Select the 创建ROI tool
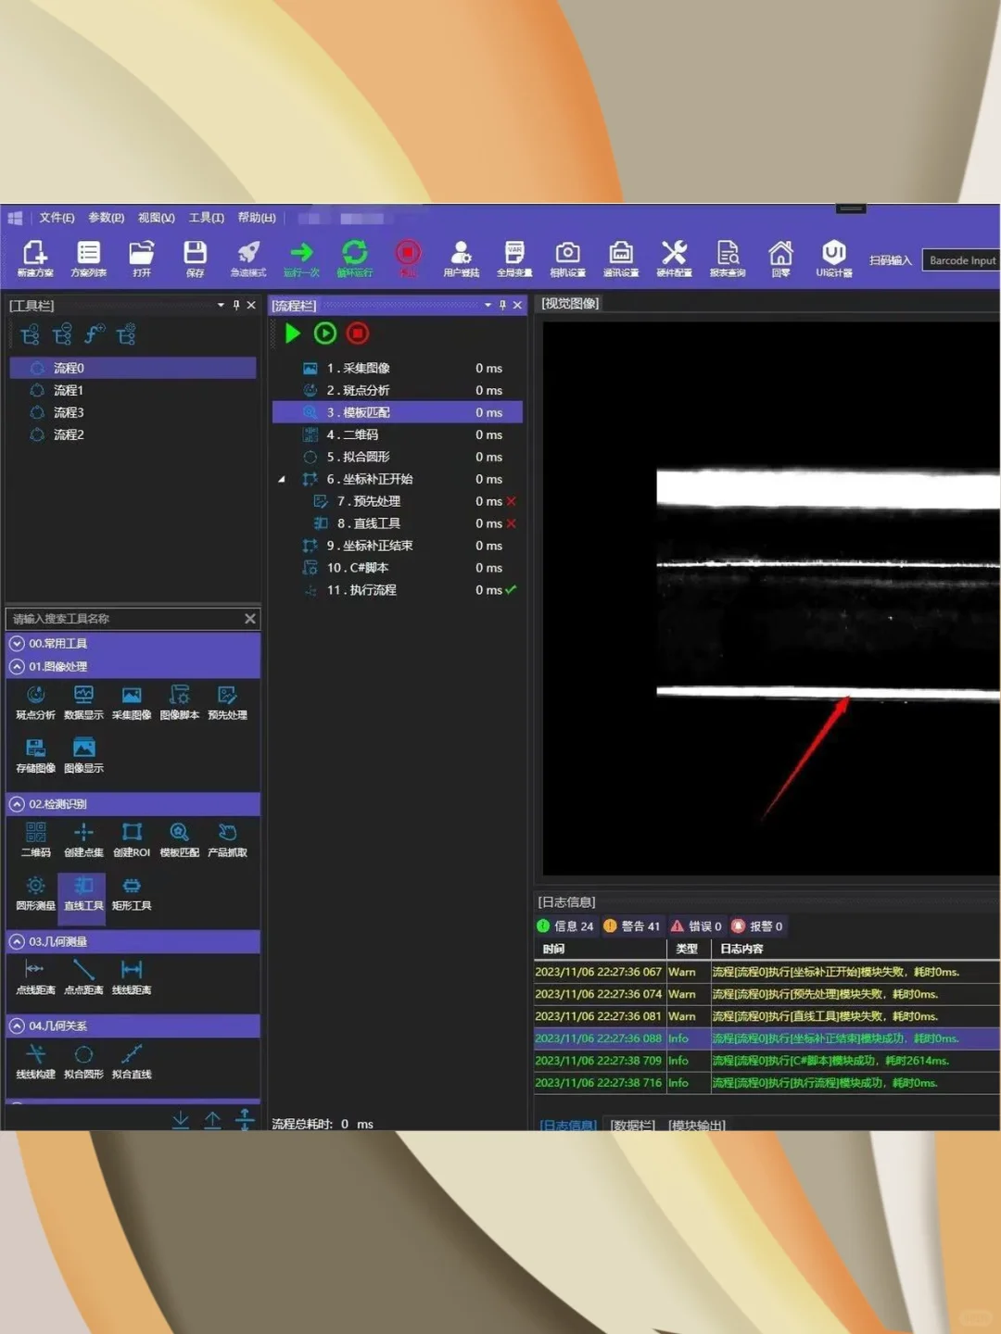 click(x=132, y=840)
